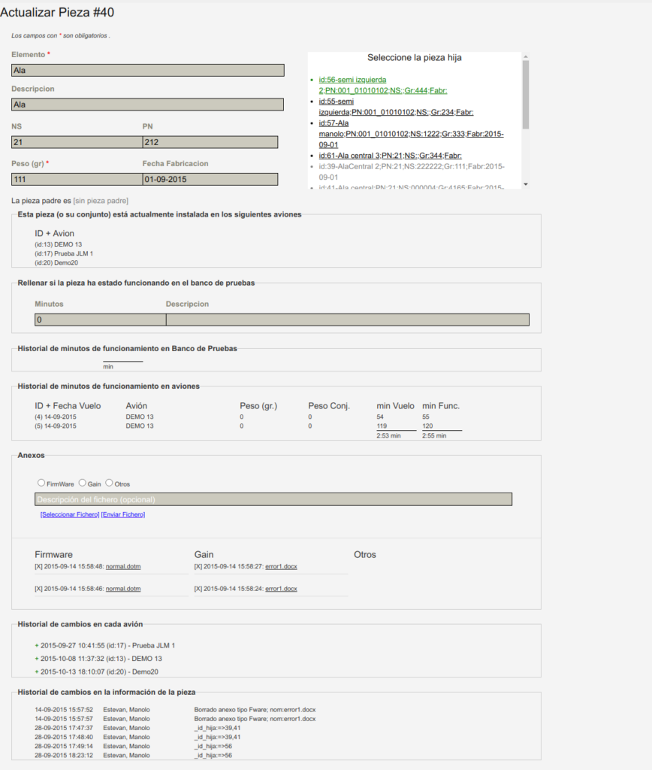This screenshot has height=770, width=652.
Task: Expand the DEMO 13 change history entry
Action: [36, 659]
